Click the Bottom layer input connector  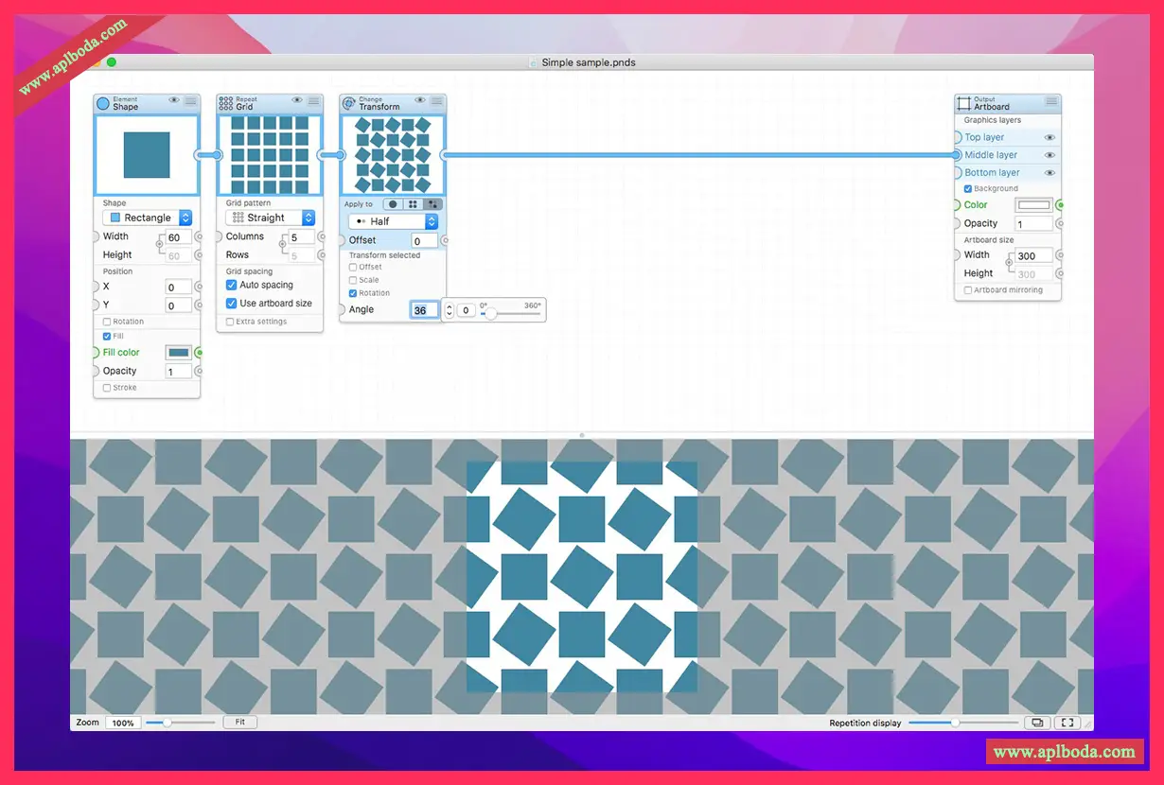pyautogui.click(x=957, y=173)
